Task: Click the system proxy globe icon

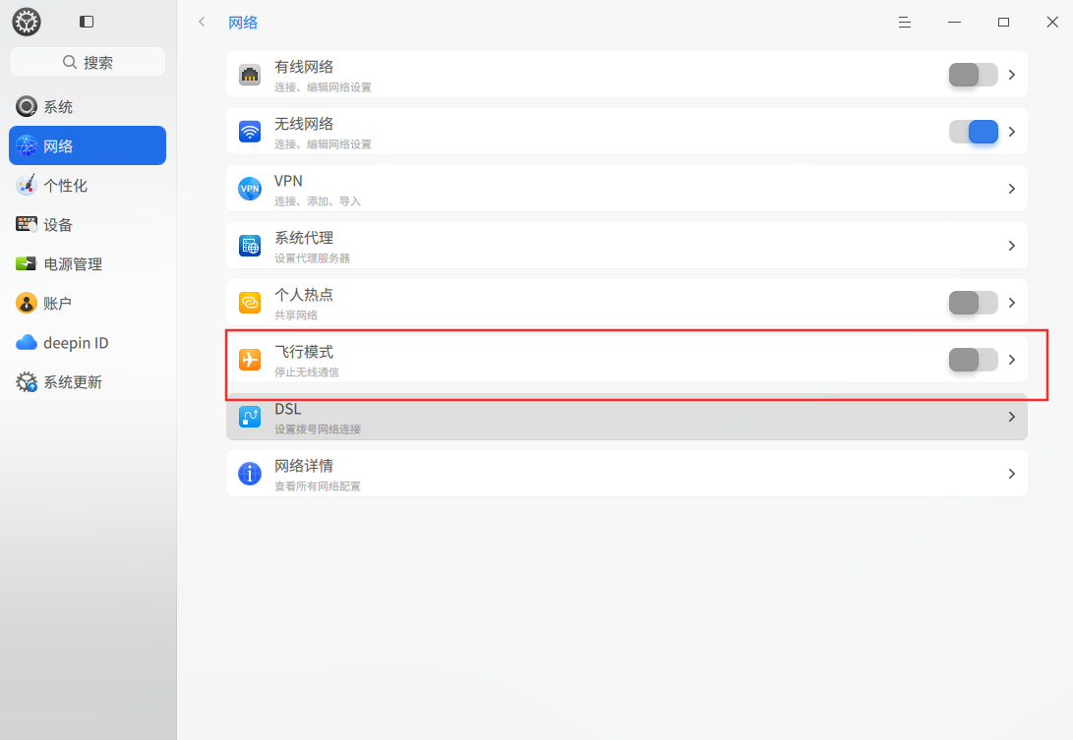Action: coord(250,246)
